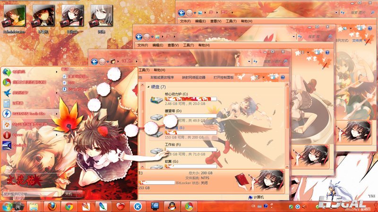Go back in the Computer window
The image size is (378, 212).
[94, 62]
